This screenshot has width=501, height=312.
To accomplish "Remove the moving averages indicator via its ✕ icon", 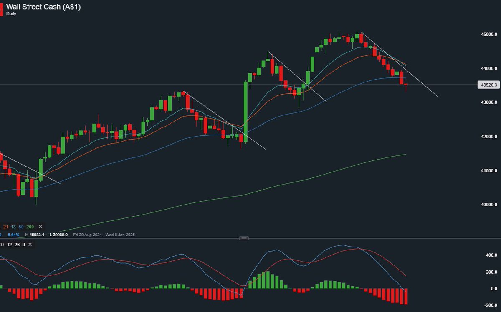I will pos(40,227).
